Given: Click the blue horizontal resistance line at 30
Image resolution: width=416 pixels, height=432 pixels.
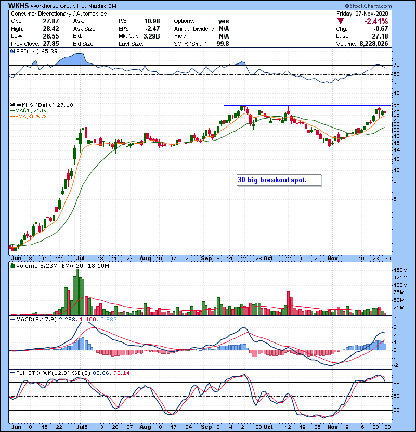Looking at the screenshot, I should (x=307, y=106).
